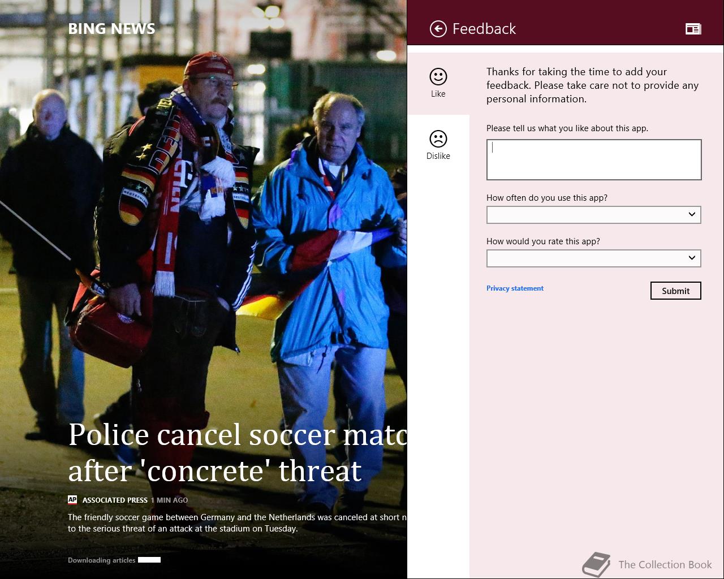Click the Feedback panel title text
Image resolution: width=724 pixels, height=579 pixels.
pyautogui.click(x=484, y=29)
